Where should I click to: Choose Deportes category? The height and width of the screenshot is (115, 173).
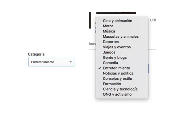(x=122, y=42)
